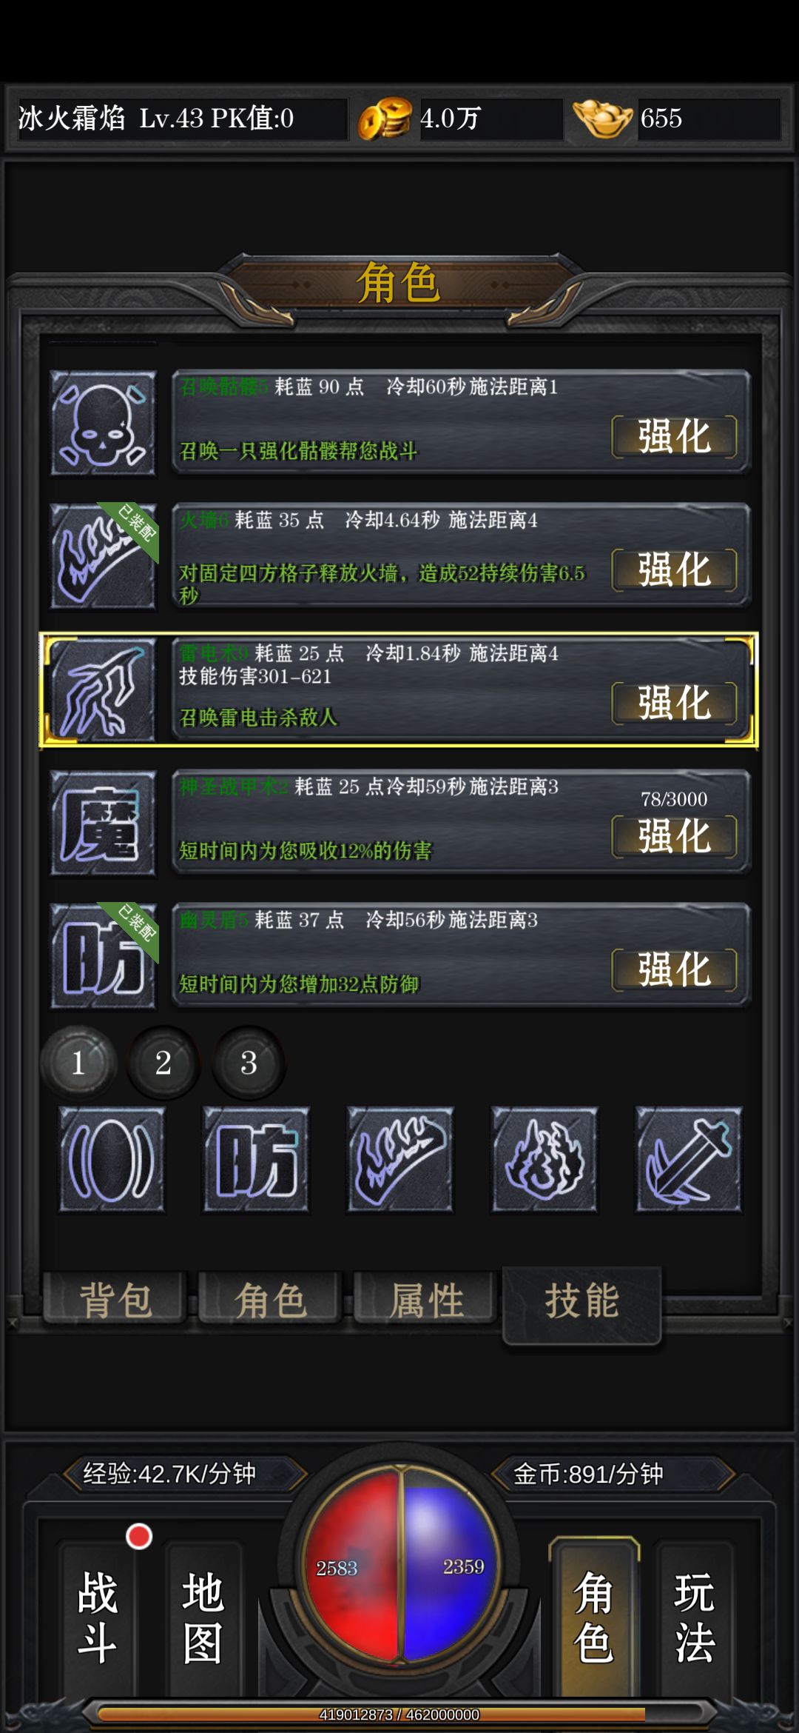The height and width of the screenshot is (1733, 799).
Task: Select the ghost shield 防 skill icon
Action: 103,956
